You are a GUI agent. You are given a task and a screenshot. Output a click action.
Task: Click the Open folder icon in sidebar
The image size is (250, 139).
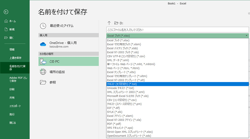6,38
